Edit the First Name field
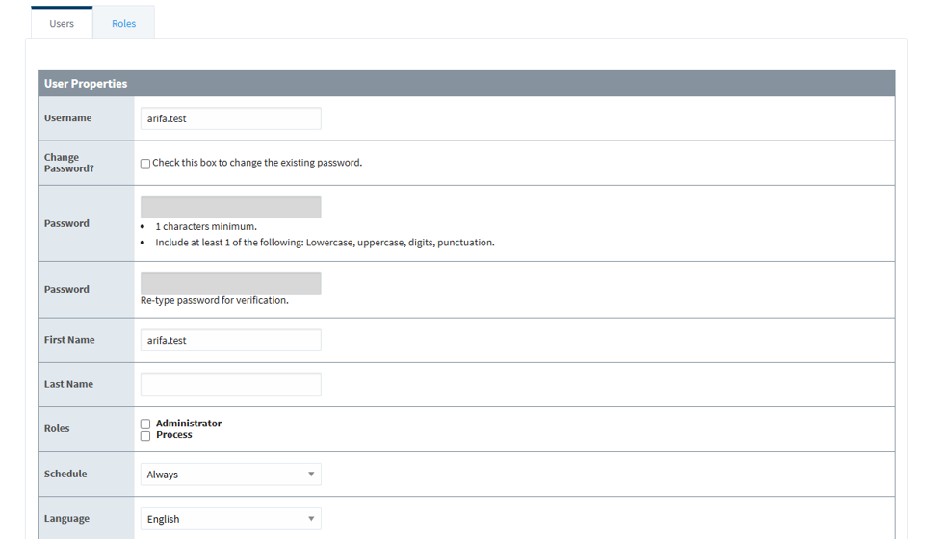Screen dimensions: 939x539 pyautogui.click(x=230, y=340)
